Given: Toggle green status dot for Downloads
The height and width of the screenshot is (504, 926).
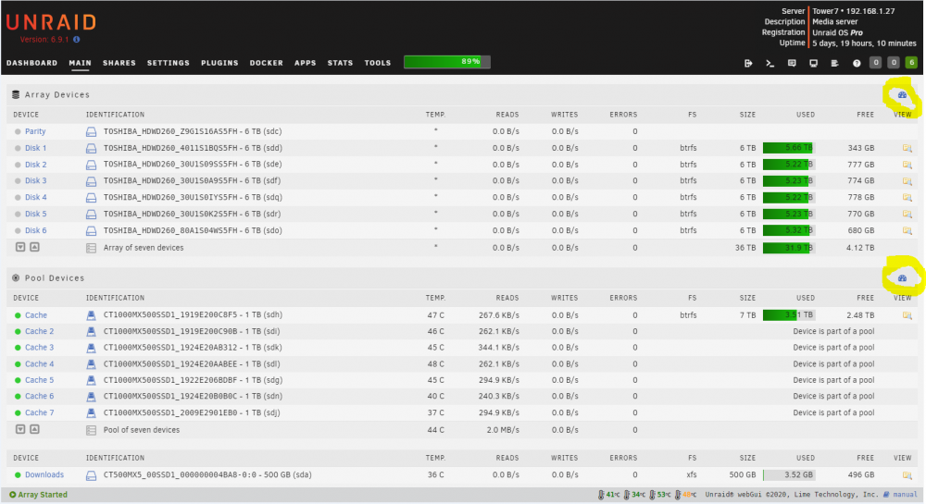Looking at the screenshot, I should [18, 475].
